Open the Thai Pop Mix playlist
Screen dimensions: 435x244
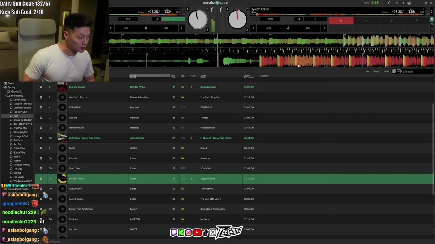pos(20,128)
